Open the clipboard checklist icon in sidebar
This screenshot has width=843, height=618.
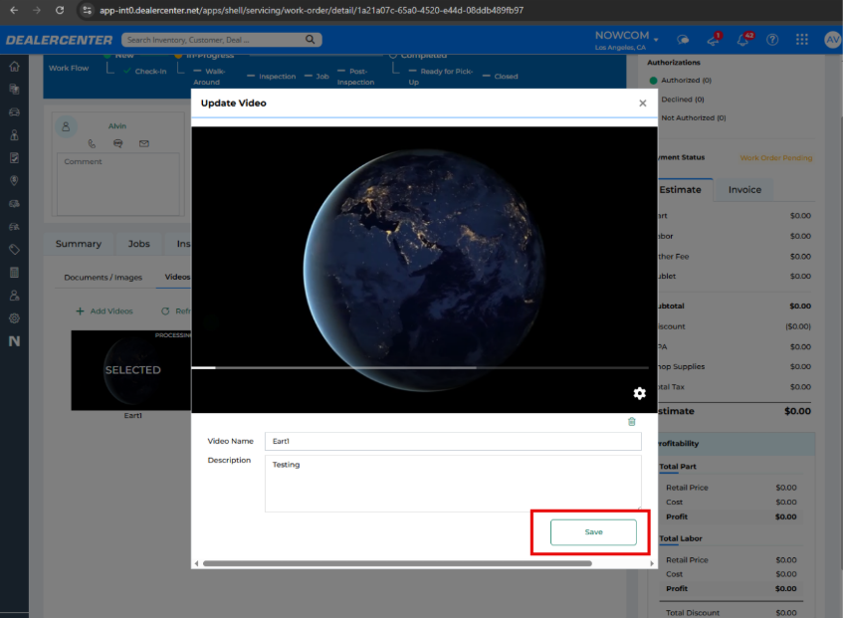point(15,157)
